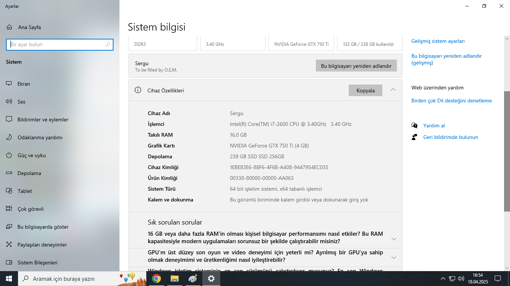510x286 pixels.
Task: Click the product ID '00330-80000-00000-AA063'
Action: [x=262, y=178]
